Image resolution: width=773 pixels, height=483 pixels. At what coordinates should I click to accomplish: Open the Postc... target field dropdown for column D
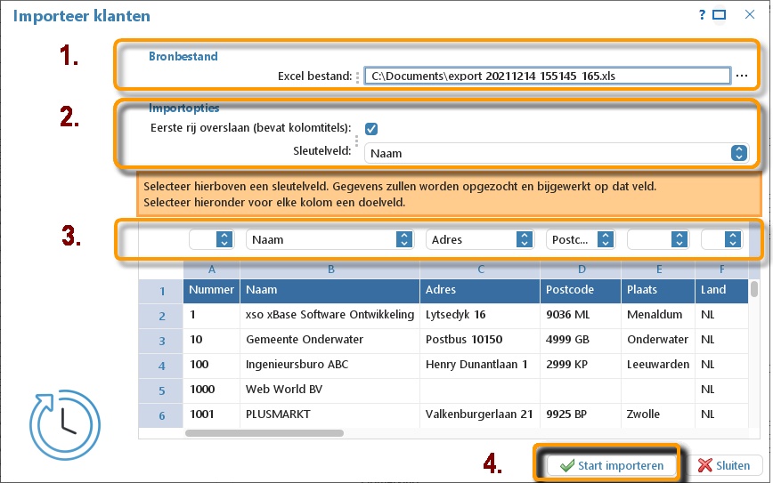[581, 240]
